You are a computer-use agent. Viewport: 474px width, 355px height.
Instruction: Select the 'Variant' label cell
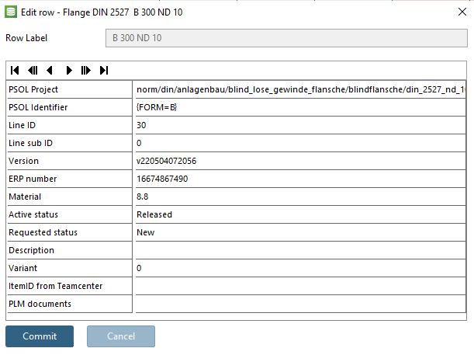click(70, 268)
